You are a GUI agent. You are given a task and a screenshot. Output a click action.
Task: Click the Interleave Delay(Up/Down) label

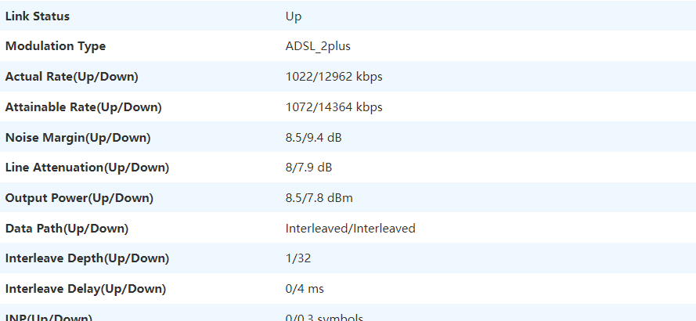coord(85,289)
